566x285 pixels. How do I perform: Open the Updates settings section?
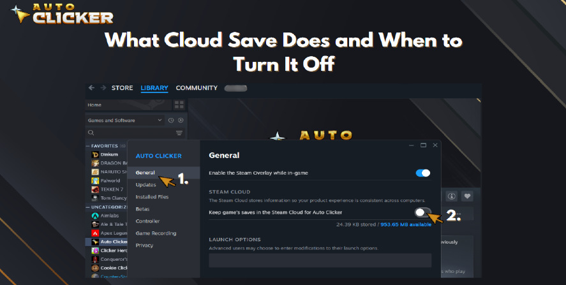146,185
